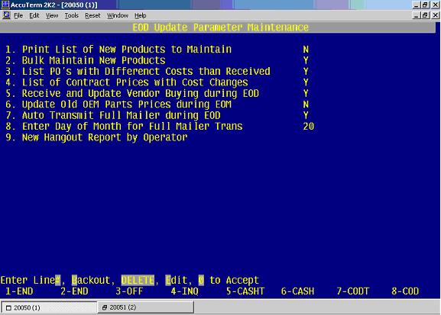Viewport: 441px width, 315px height.
Task: Open the File menu
Action: click(18, 15)
